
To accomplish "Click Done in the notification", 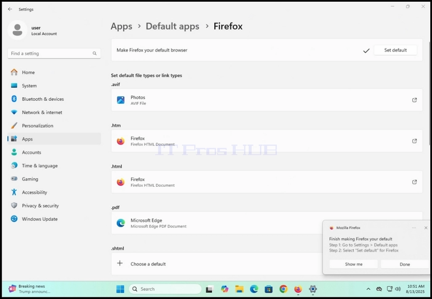I will coord(405,264).
